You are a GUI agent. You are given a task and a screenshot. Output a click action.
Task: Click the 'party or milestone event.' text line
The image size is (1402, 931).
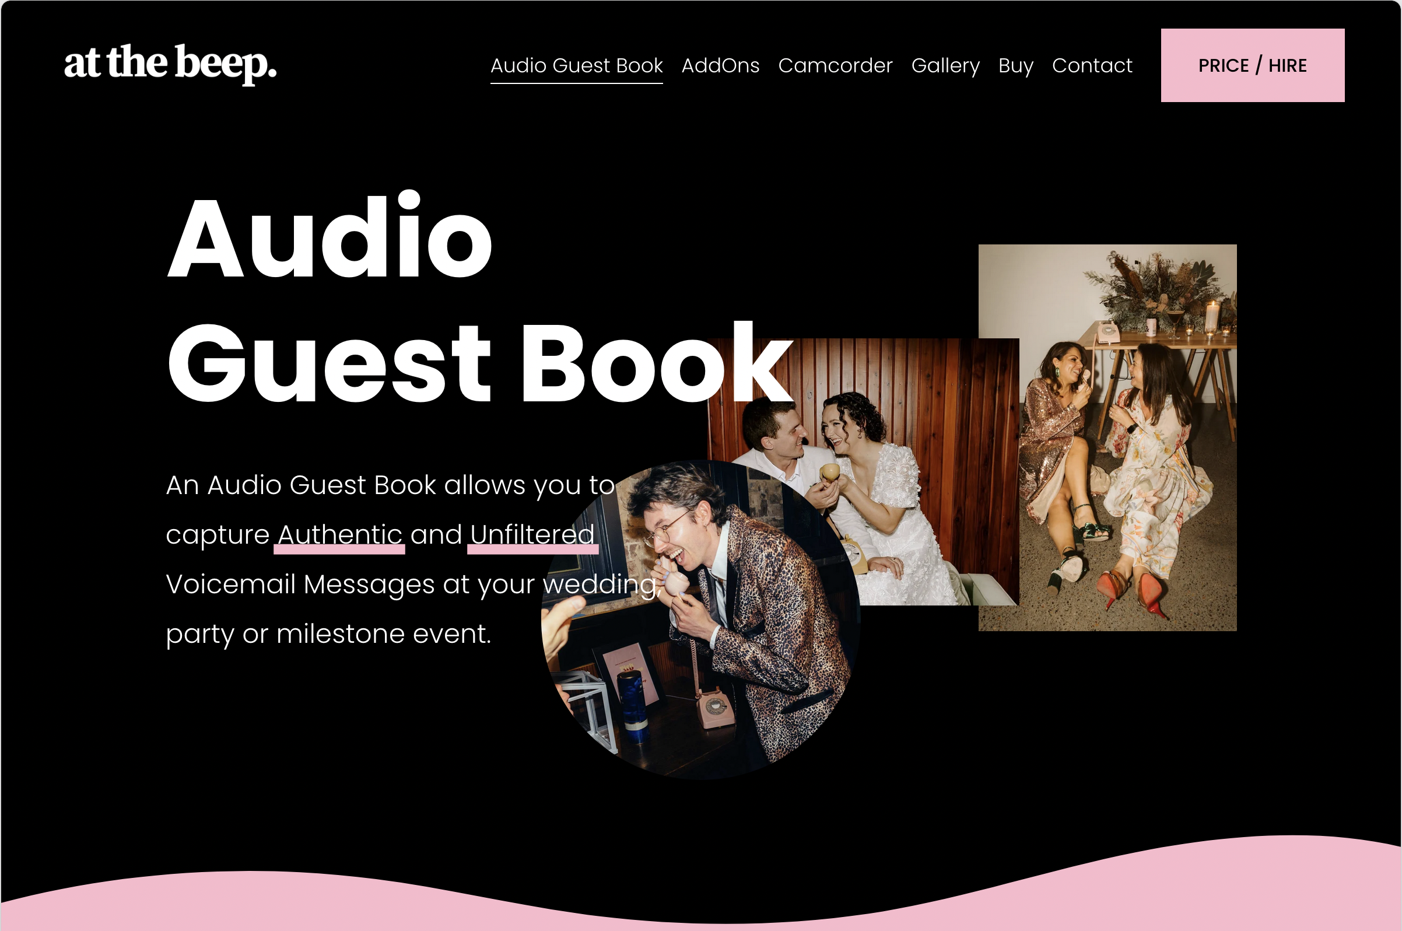tap(328, 634)
